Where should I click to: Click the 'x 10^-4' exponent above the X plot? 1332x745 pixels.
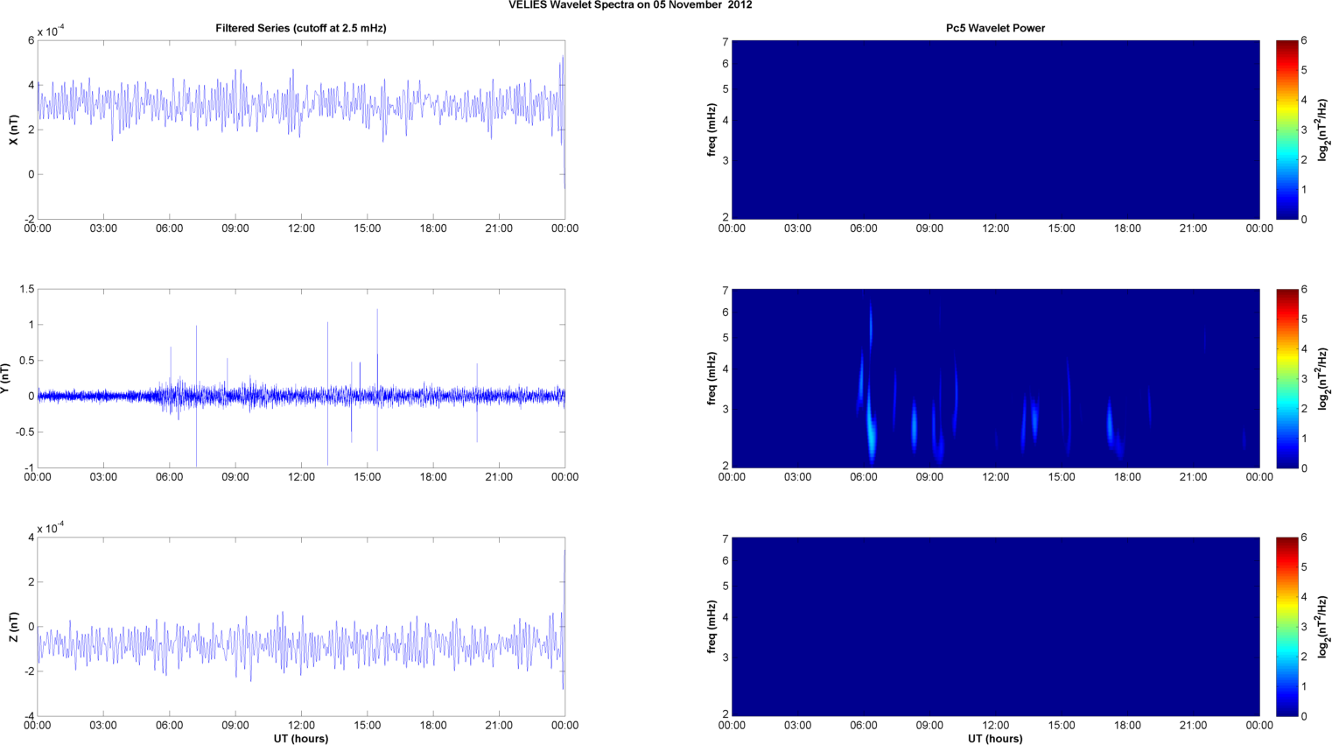(51, 32)
